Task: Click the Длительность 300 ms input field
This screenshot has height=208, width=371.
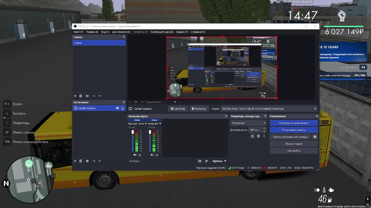Action: pos(255,130)
